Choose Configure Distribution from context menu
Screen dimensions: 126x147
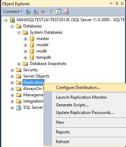click(85, 88)
